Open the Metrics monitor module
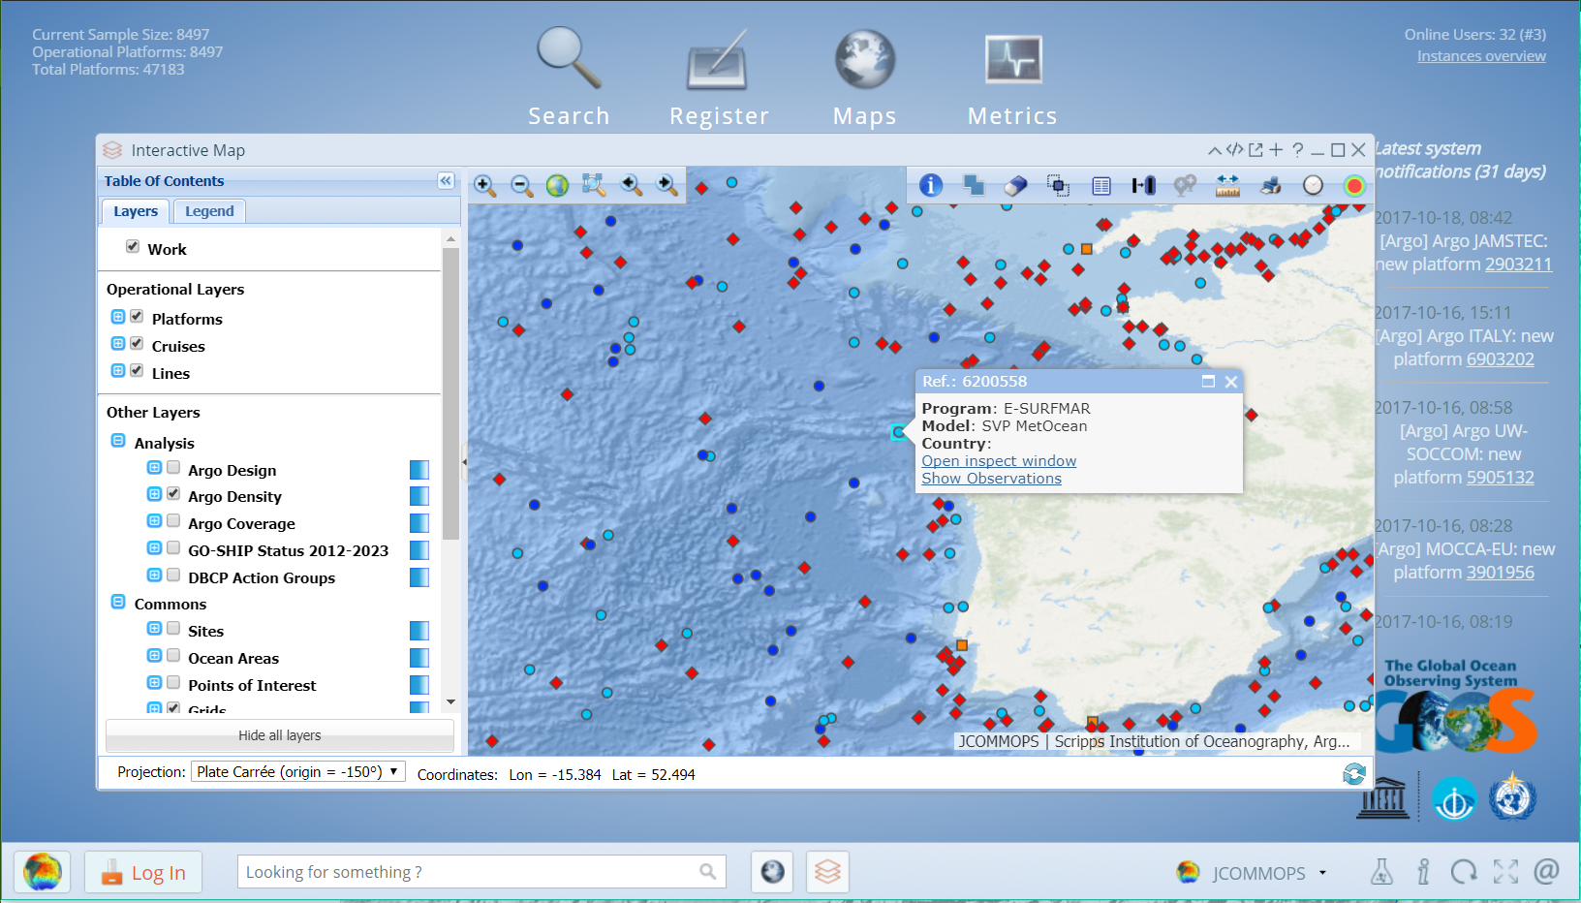Image resolution: width=1581 pixels, height=903 pixels. click(x=1012, y=78)
